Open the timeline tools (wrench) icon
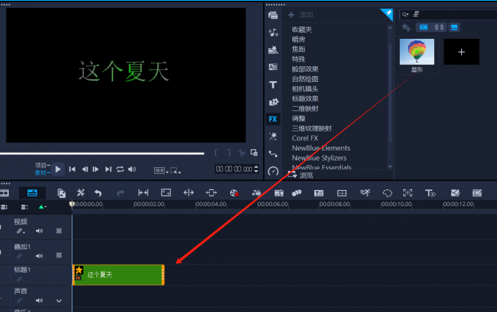The width and height of the screenshot is (497, 312). [x=81, y=193]
